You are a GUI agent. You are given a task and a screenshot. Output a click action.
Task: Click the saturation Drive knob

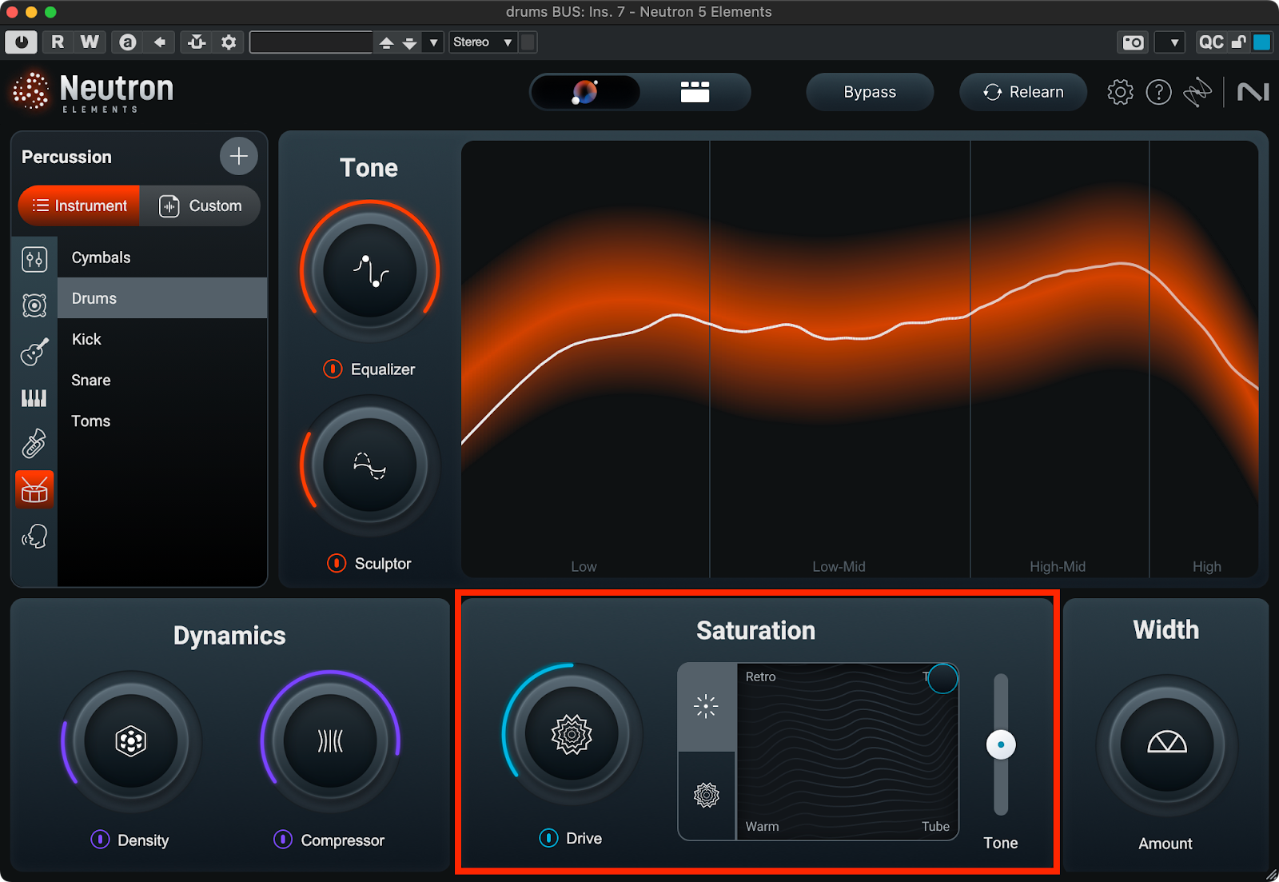tap(572, 733)
